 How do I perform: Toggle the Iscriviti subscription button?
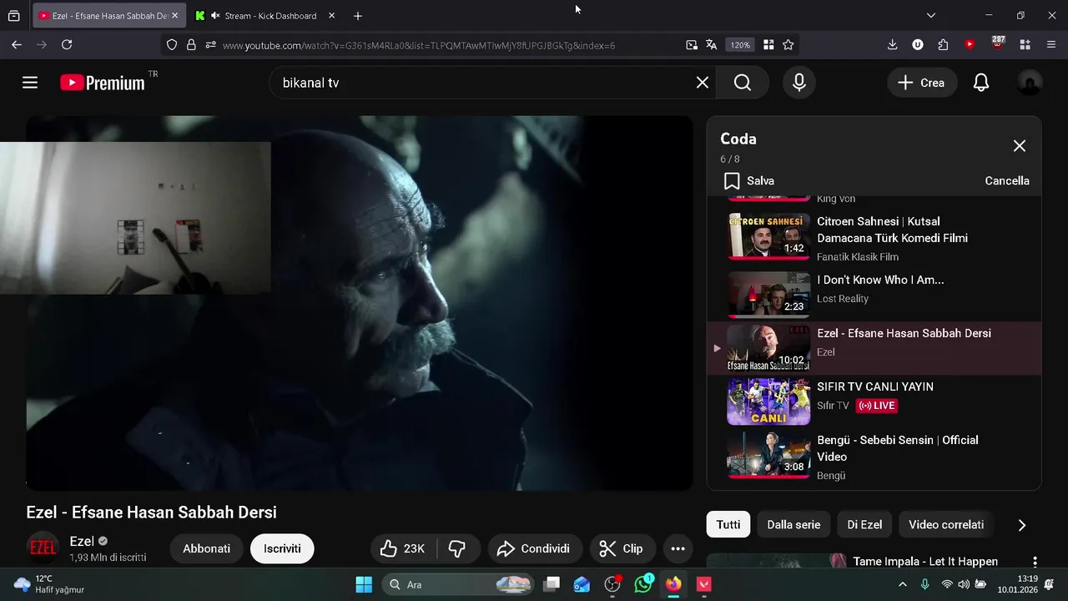pos(282,548)
